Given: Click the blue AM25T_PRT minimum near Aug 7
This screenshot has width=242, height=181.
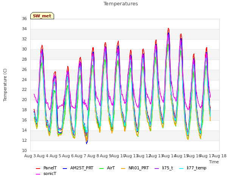Looking at the screenshot, I should (87, 143).
